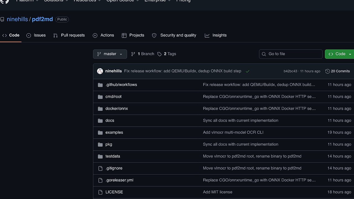Open the cmd/root folder

coord(113,97)
